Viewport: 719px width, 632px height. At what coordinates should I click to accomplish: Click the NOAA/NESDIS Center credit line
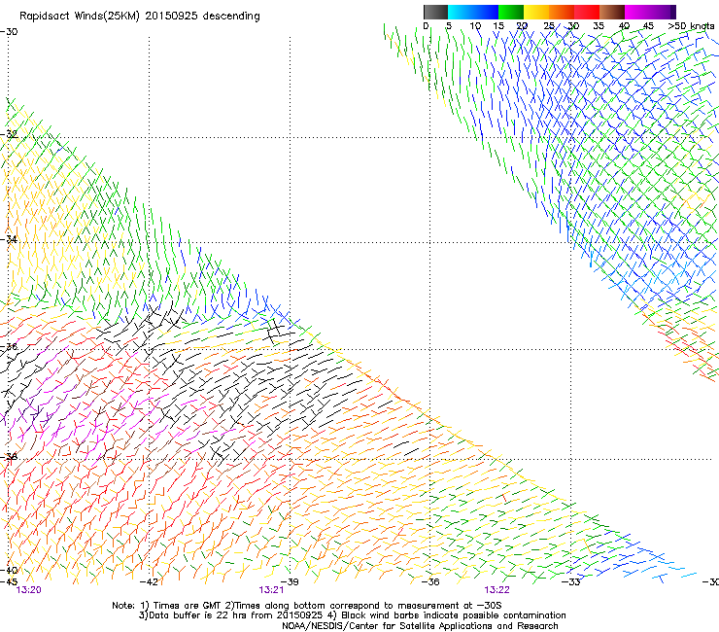pyautogui.click(x=420, y=626)
